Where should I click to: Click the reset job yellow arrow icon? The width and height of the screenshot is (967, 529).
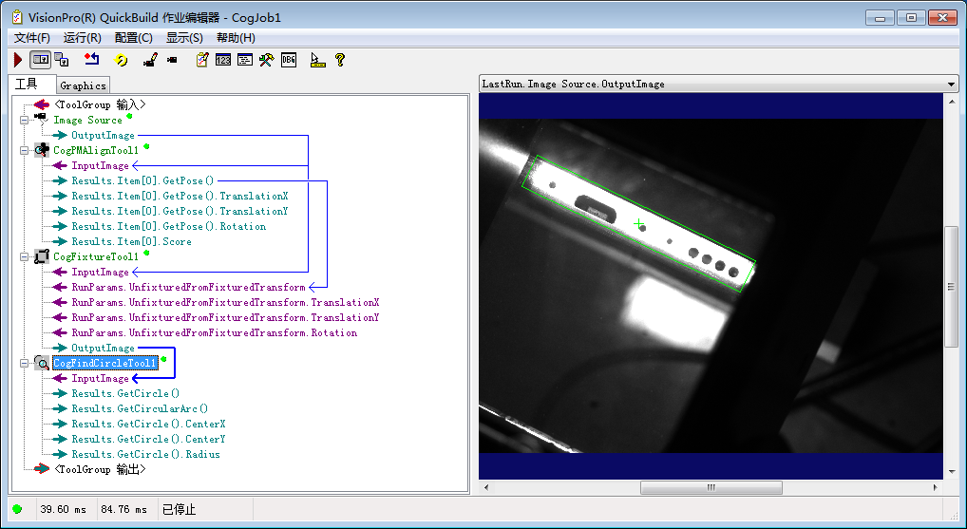[122, 60]
